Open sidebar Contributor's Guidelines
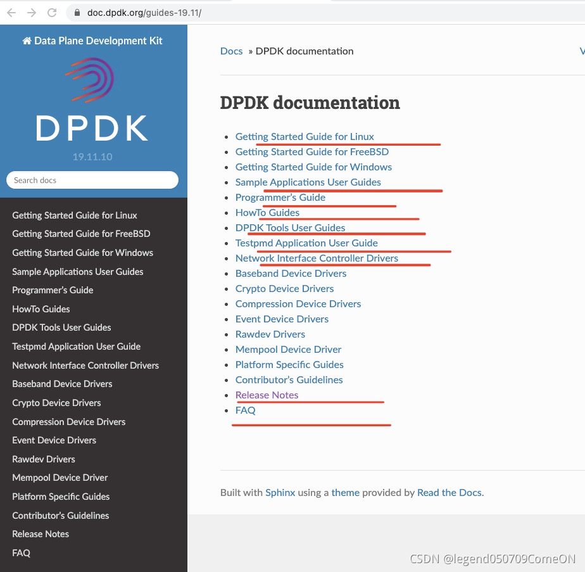Viewport: 585px width, 572px height. pyautogui.click(x=60, y=516)
